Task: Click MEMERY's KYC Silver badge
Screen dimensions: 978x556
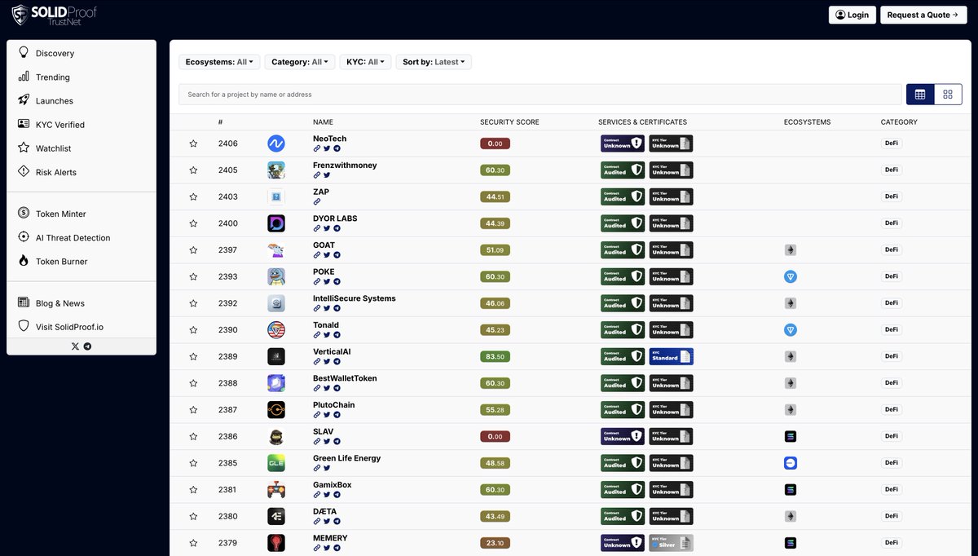Action: coord(671,543)
